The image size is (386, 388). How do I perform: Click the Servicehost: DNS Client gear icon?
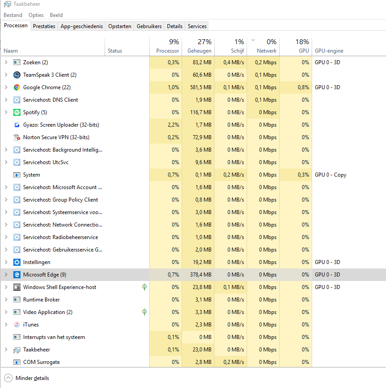pyautogui.click(x=17, y=100)
